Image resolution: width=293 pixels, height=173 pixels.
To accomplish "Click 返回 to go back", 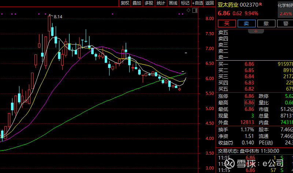I will pos(209,3).
